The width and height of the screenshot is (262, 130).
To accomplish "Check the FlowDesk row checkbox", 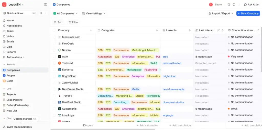I will pyautogui.click(x=54, y=44).
